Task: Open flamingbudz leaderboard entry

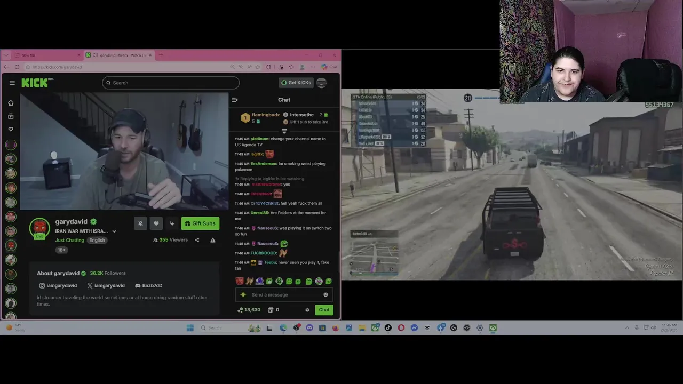Action: pos(260,118)
